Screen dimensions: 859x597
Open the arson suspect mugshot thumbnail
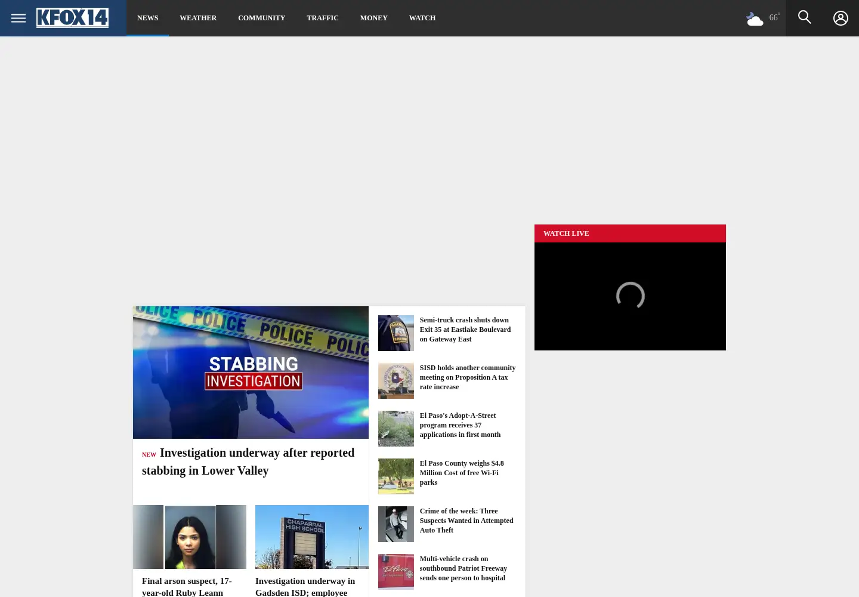pyautogui.click(x=190, y=537)
